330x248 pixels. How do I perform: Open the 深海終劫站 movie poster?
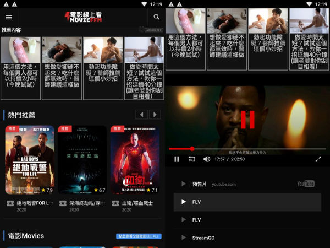click(x=82, y=160)
